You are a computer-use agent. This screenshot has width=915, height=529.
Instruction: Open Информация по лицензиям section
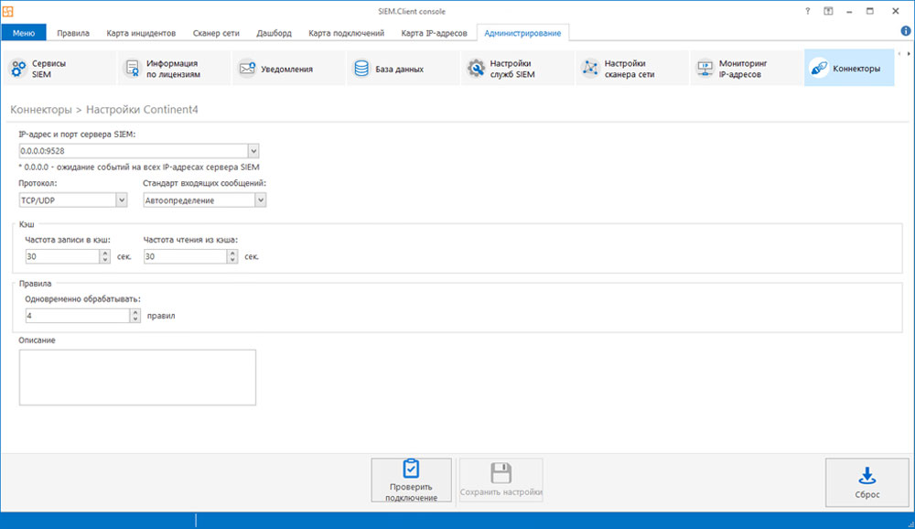point(174,69)
